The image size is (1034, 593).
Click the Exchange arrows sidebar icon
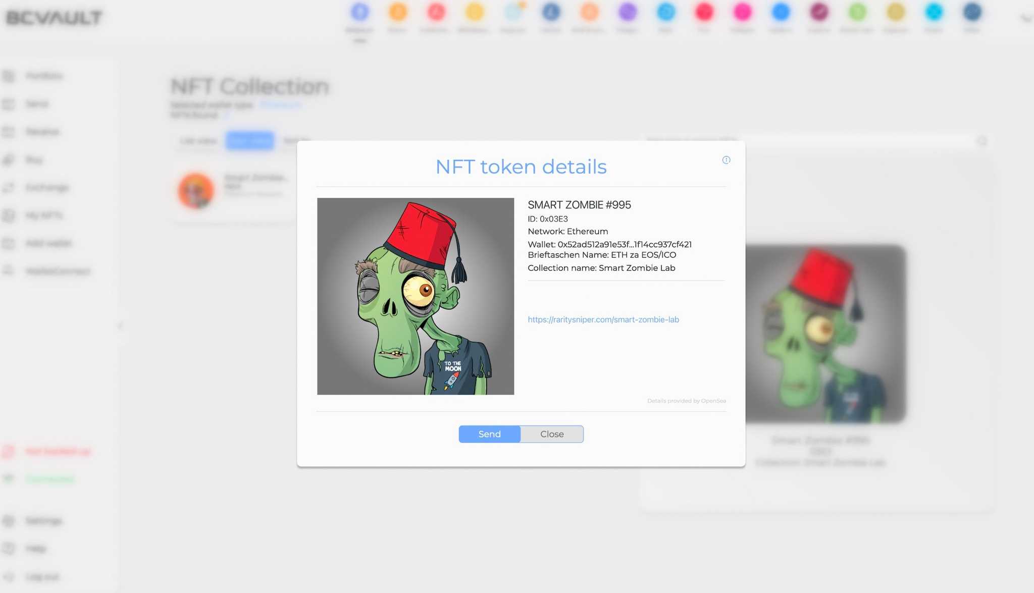[9, 188]
